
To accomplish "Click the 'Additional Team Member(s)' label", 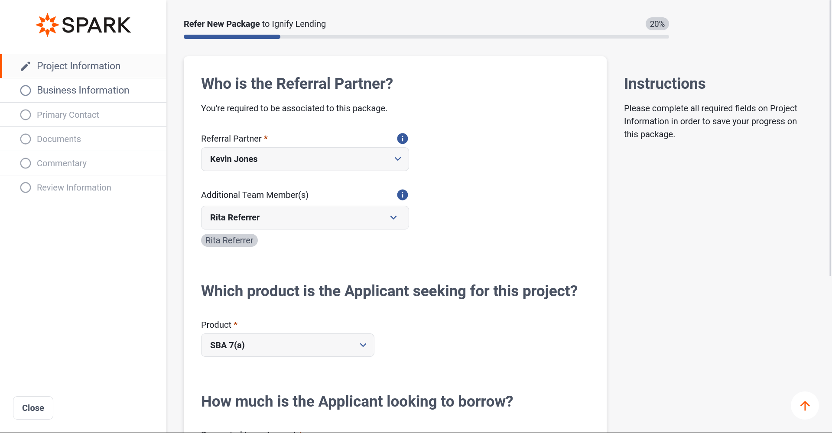I will tap(255, 195).
